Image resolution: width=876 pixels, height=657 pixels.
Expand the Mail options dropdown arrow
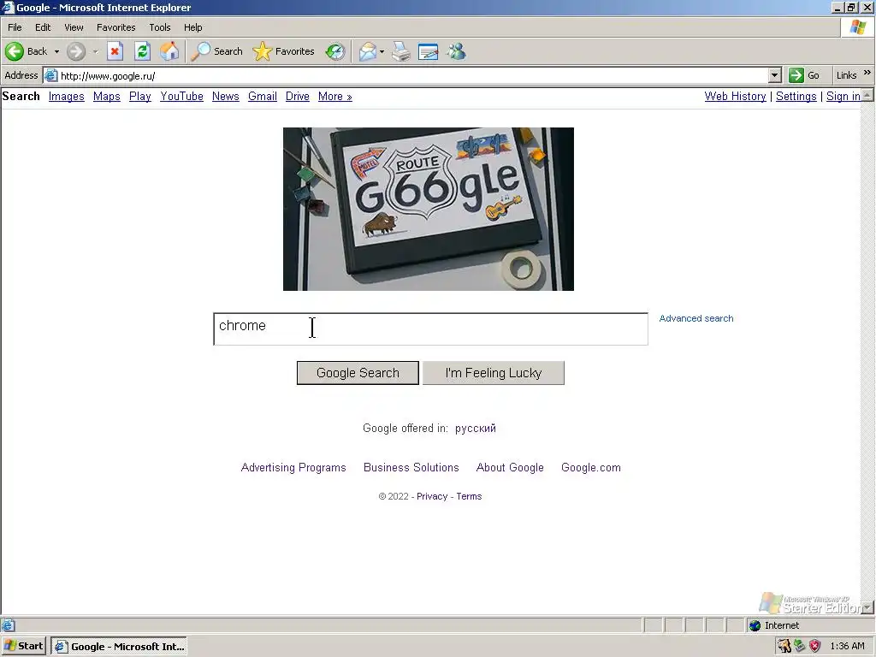click(382, 51)
